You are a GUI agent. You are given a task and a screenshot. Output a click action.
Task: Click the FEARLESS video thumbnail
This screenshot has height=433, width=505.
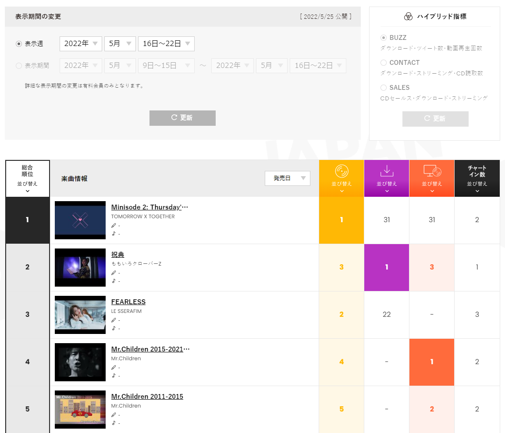80,315
